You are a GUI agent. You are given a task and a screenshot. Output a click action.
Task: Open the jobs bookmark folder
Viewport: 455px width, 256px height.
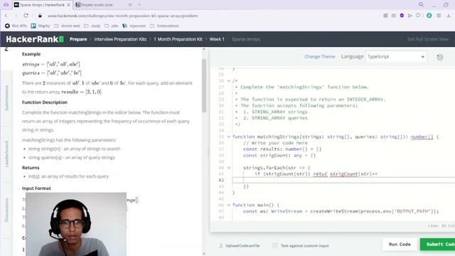point(112,26)
